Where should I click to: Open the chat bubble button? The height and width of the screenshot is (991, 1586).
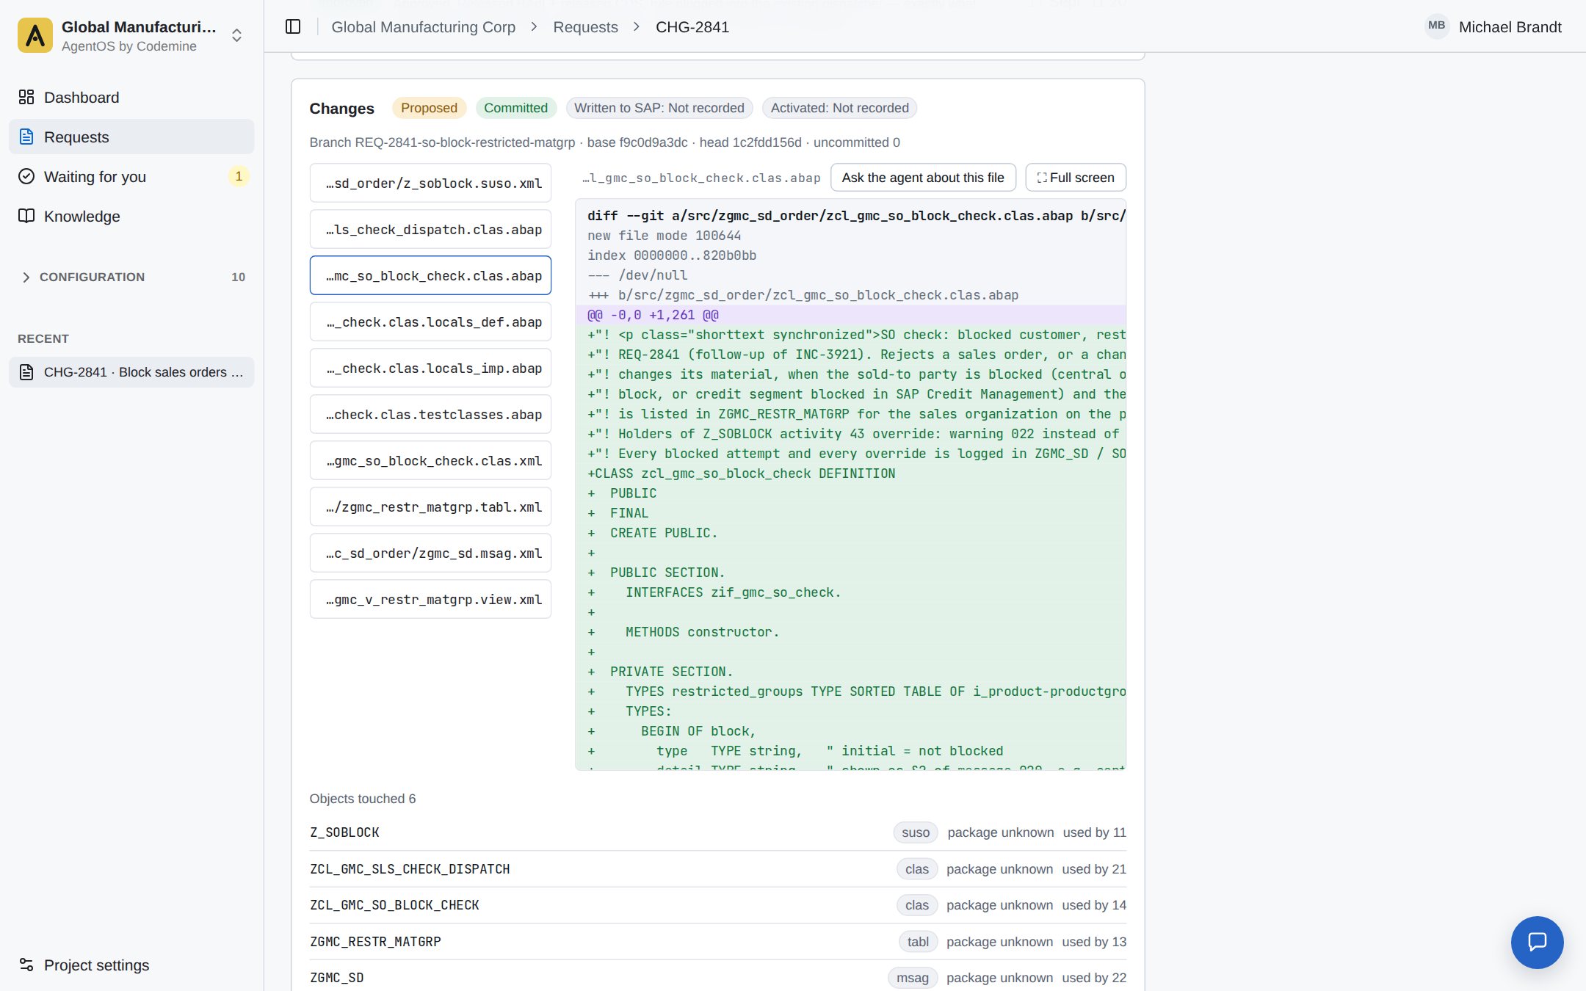click(x=1537, y=942)
